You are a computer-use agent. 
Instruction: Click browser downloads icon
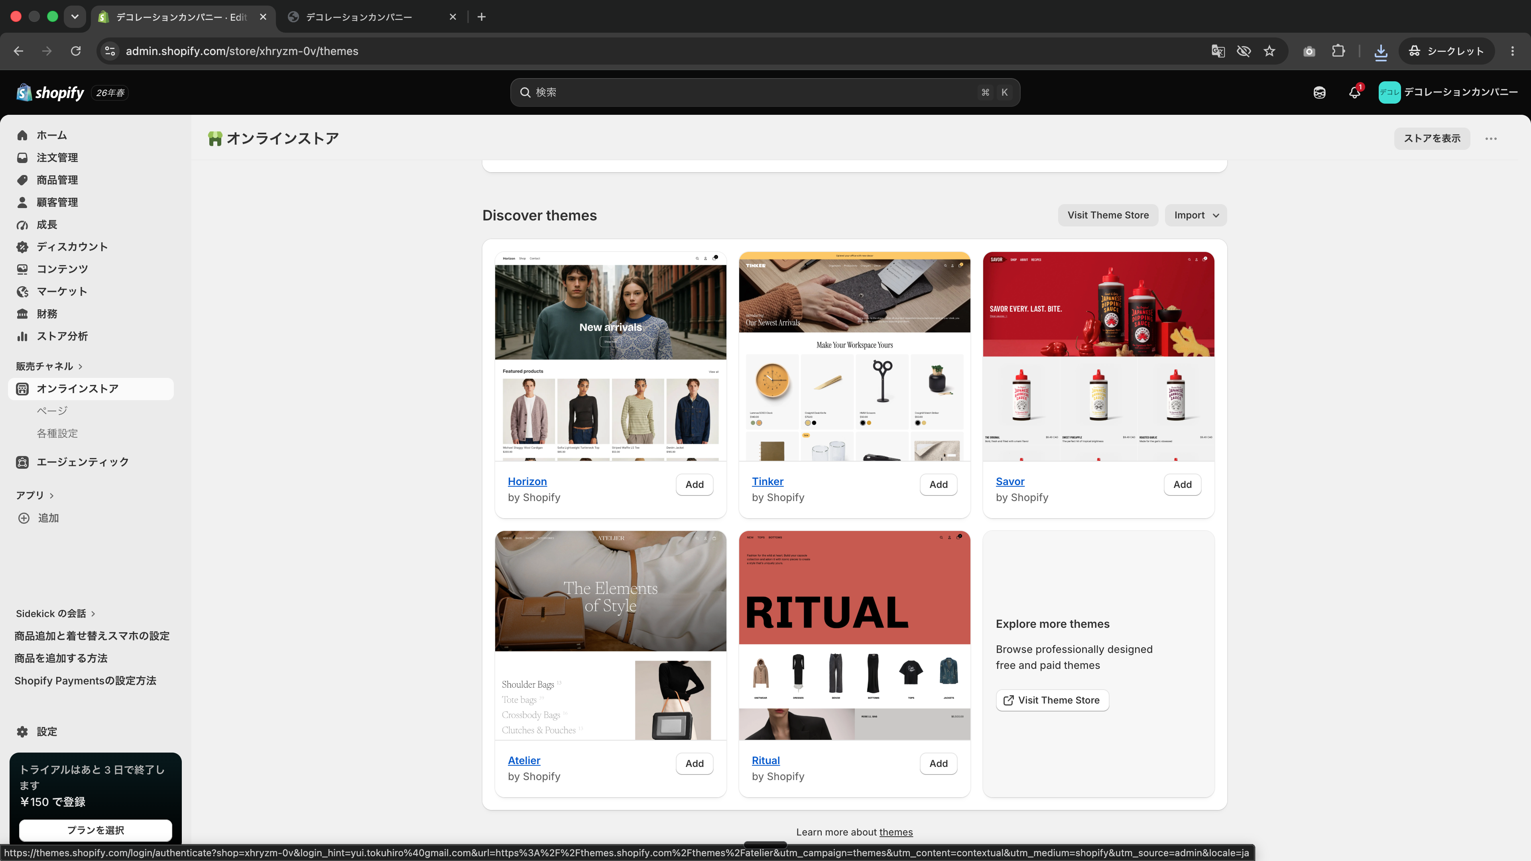point(1381,52)
